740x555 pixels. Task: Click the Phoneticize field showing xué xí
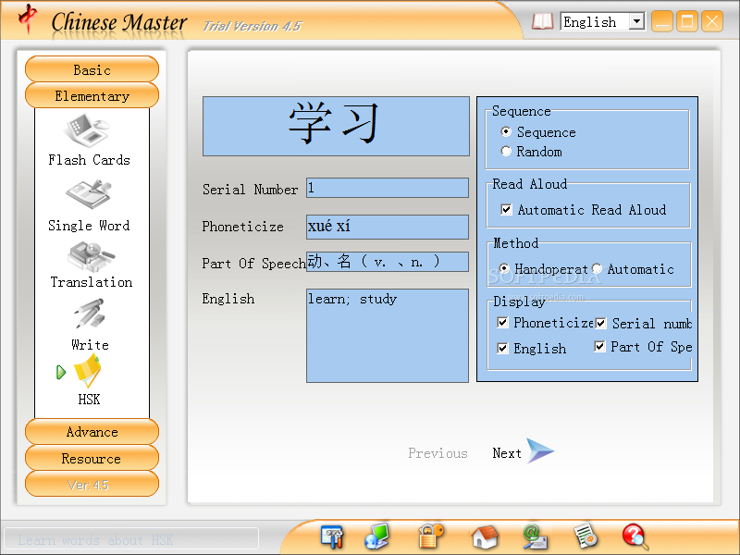point(388,227)
